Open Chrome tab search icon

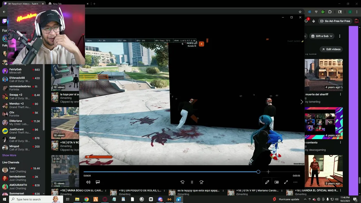(340, 12)
